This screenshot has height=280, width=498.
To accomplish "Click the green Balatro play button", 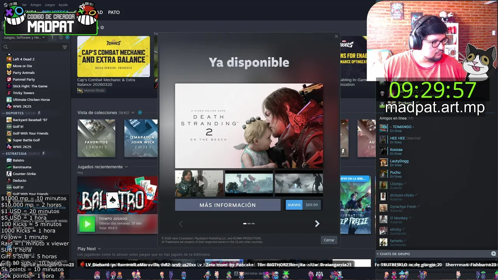I will click(87, 224).
